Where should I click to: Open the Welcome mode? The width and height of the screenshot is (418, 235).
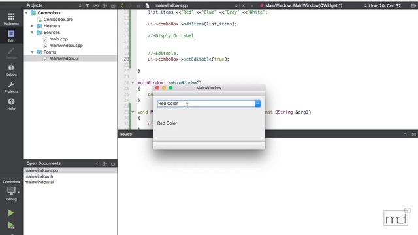pyautogui.click(x=11, y=19)
